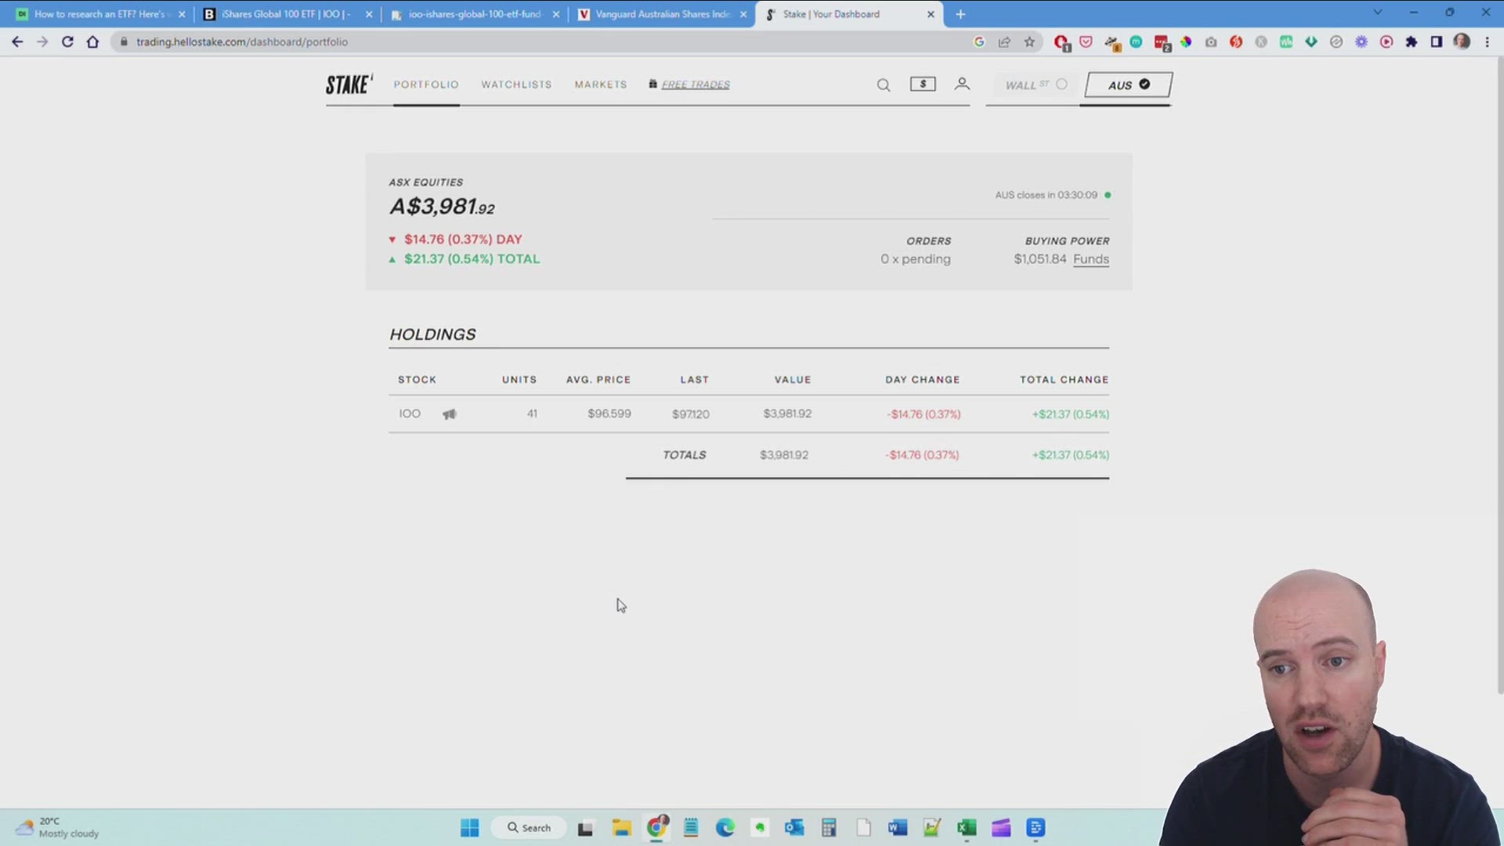Open the Stake search icon
This screenshot has width=1504, height=846.
click(884, 85)
